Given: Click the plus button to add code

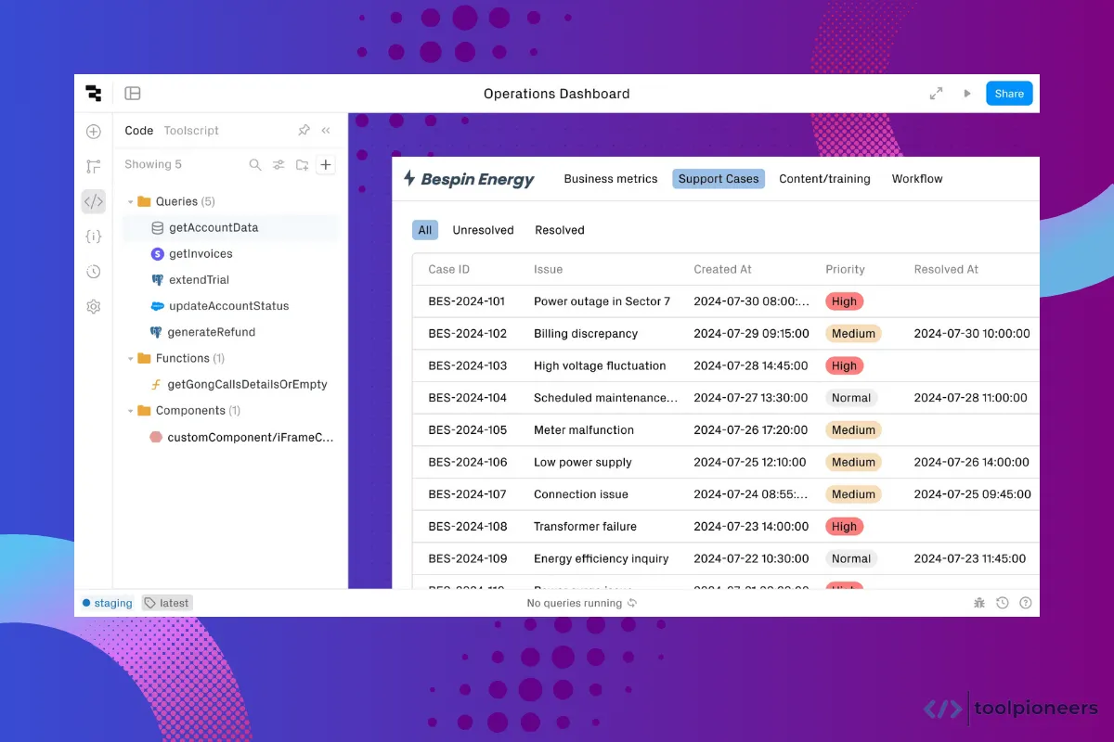Looking at the screenshot, I should click(326, 165).
